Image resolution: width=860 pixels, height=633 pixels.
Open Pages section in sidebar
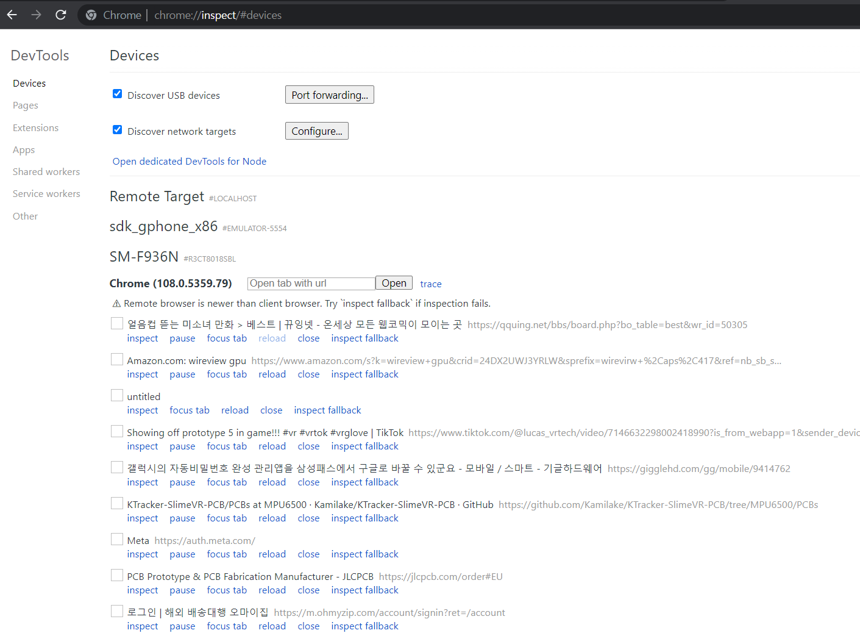pos(26,105)
